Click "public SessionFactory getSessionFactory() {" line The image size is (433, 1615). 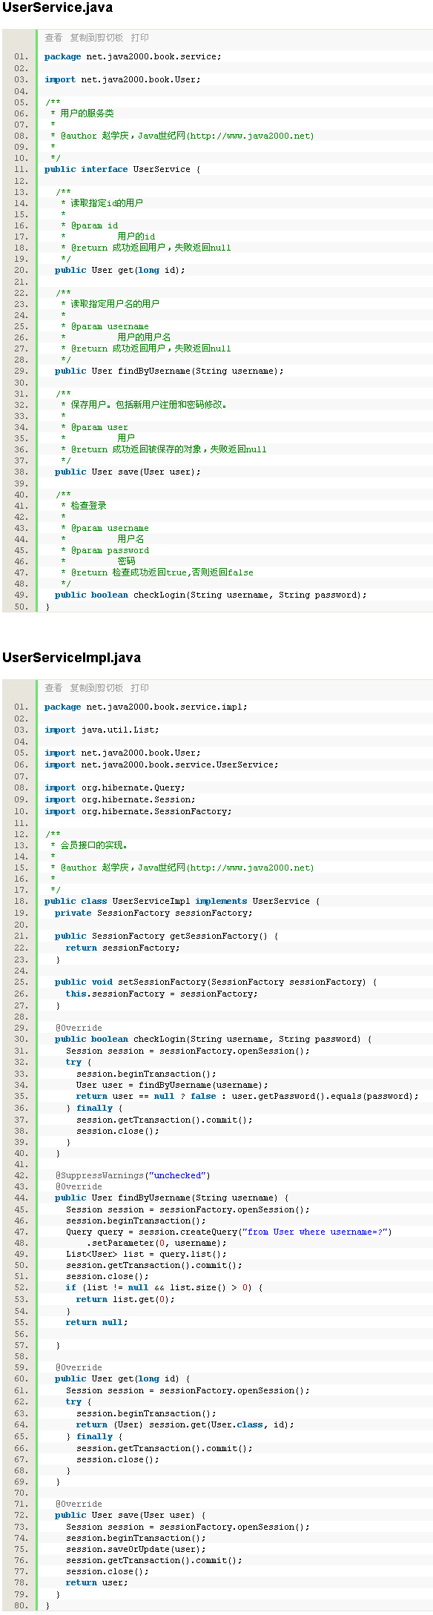coord(167,936)
